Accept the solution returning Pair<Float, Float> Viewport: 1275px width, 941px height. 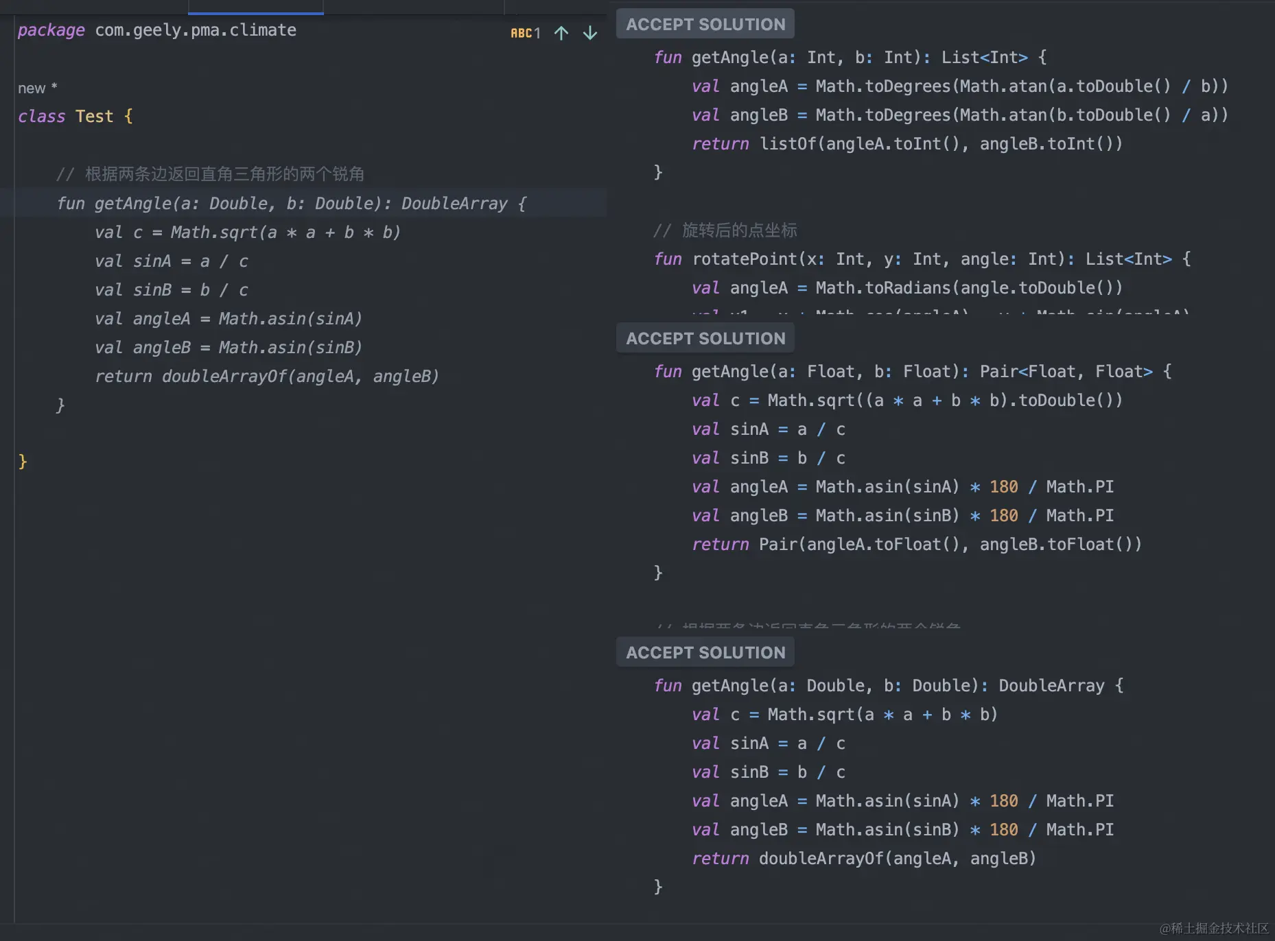pos(705,338)
